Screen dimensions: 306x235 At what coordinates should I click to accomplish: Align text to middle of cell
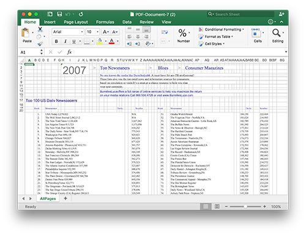tap(138, 29)
